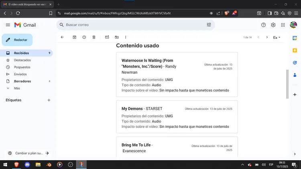Open Google Contacts side panel
Screen dimensions: 301x169
295,75
